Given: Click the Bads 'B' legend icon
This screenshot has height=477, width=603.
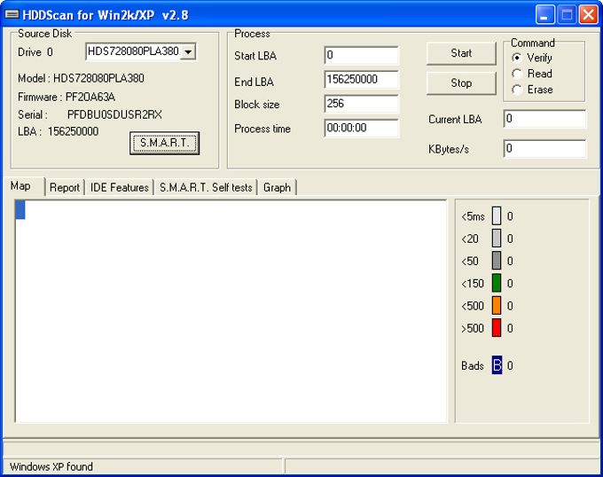Looking at the screenshot, I should point(497,364).
